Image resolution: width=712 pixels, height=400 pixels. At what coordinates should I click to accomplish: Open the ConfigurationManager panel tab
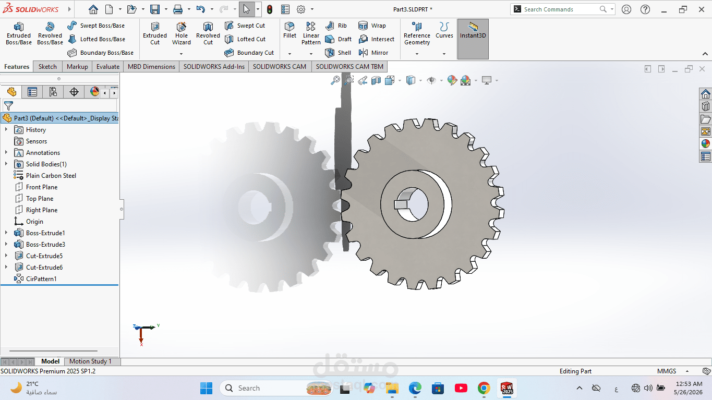pyautogui.click(x=53, y=92)
